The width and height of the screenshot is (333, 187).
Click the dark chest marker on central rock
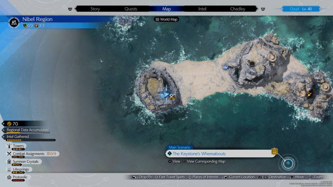point(252,64)
